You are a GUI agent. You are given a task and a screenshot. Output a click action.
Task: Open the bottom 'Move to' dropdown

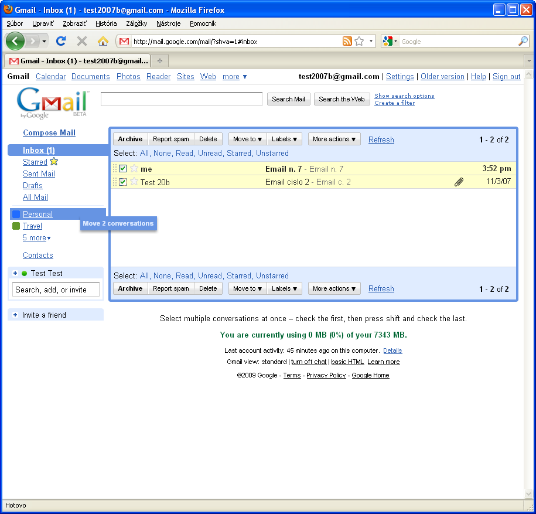click(x=247, y=288)
